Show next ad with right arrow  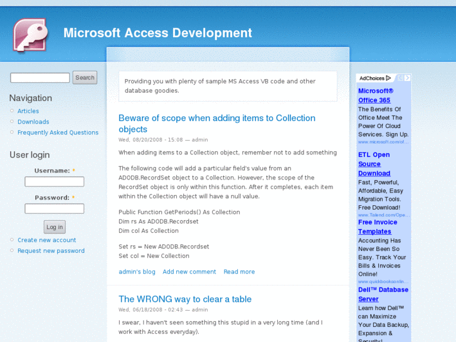coord(408,78)
